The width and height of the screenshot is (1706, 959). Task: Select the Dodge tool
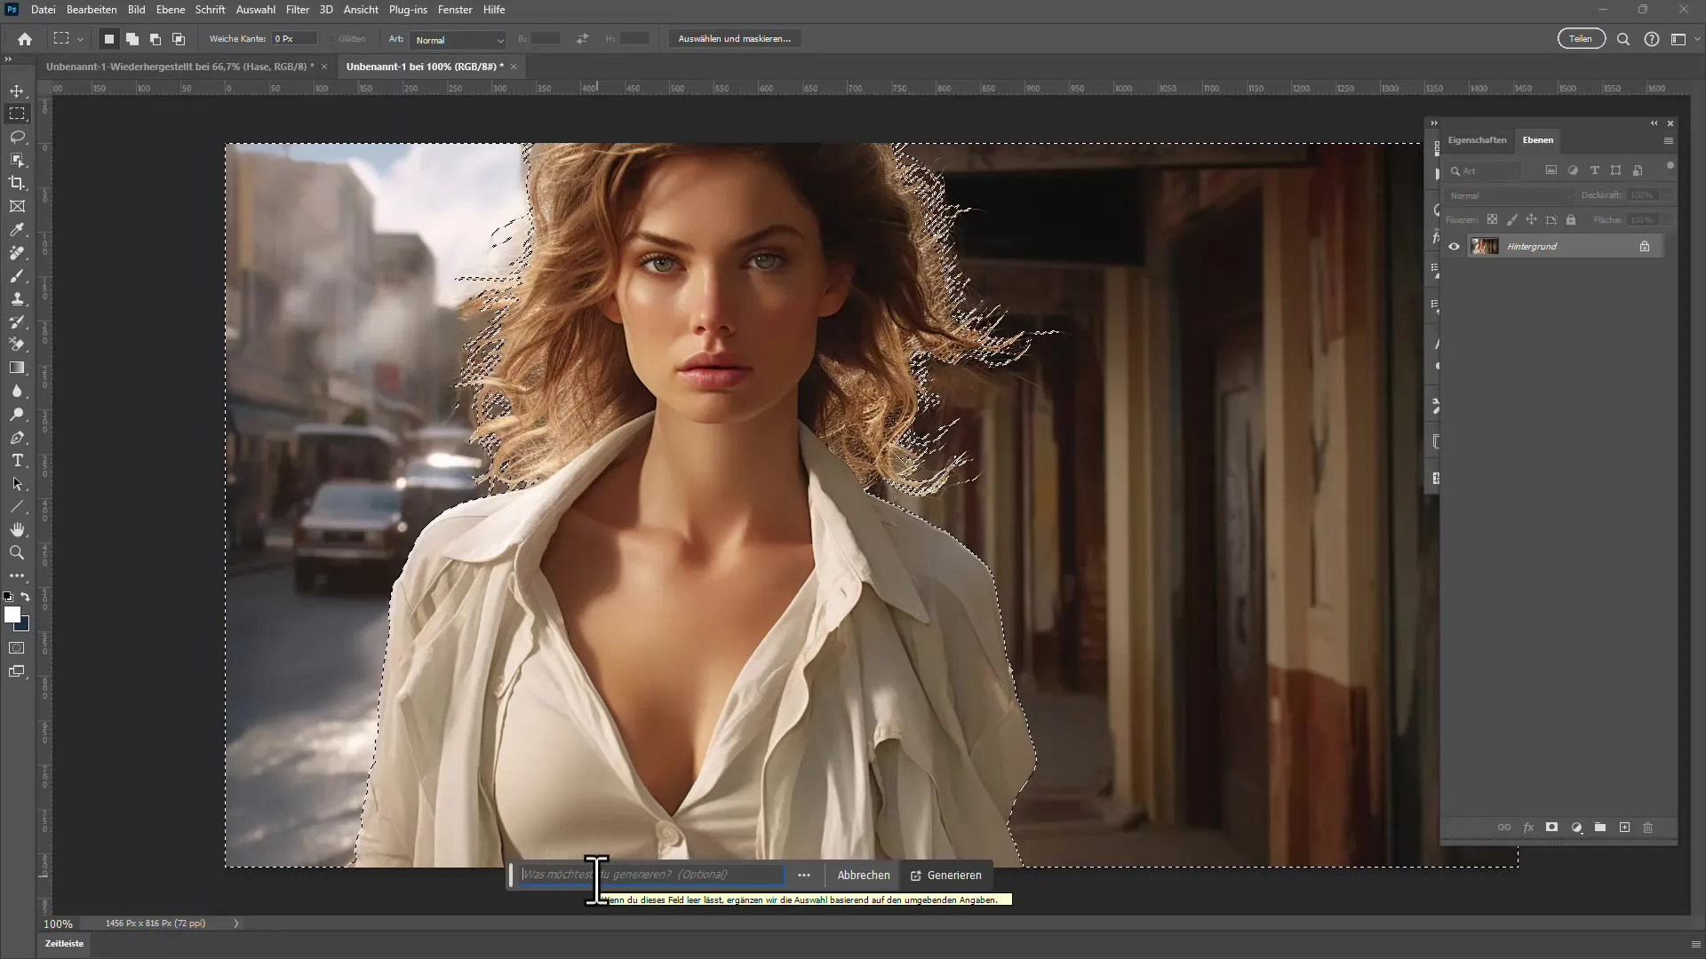click(17, 415)
